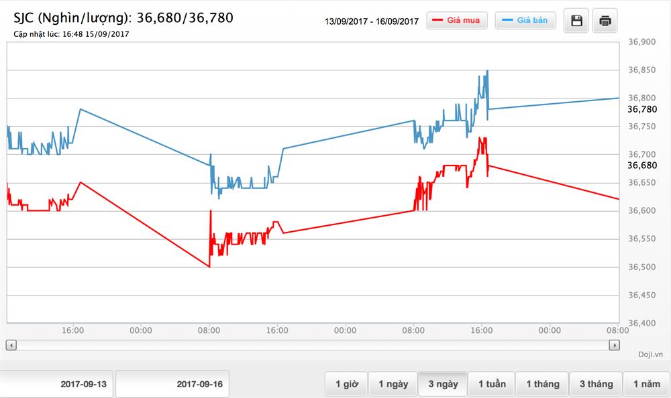Select the 1 tháng time range
Viewport: 671px width, 398px height.
click(542, 384)
